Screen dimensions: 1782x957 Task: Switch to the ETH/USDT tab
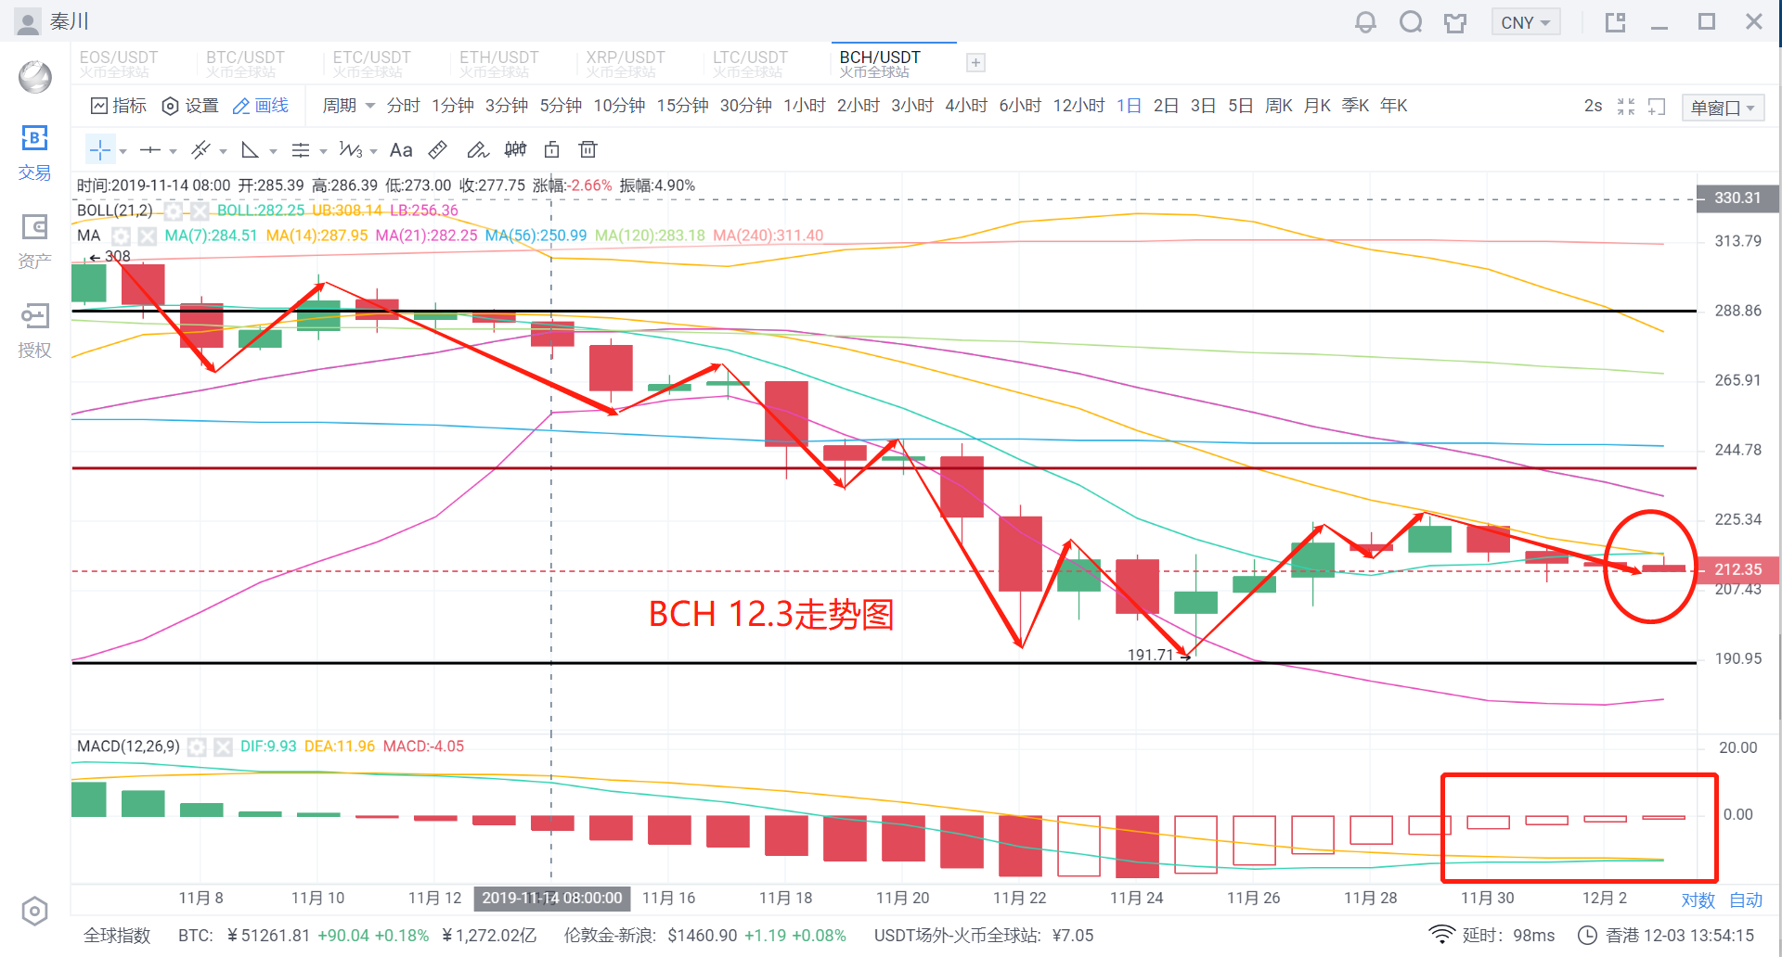[498, 63]
